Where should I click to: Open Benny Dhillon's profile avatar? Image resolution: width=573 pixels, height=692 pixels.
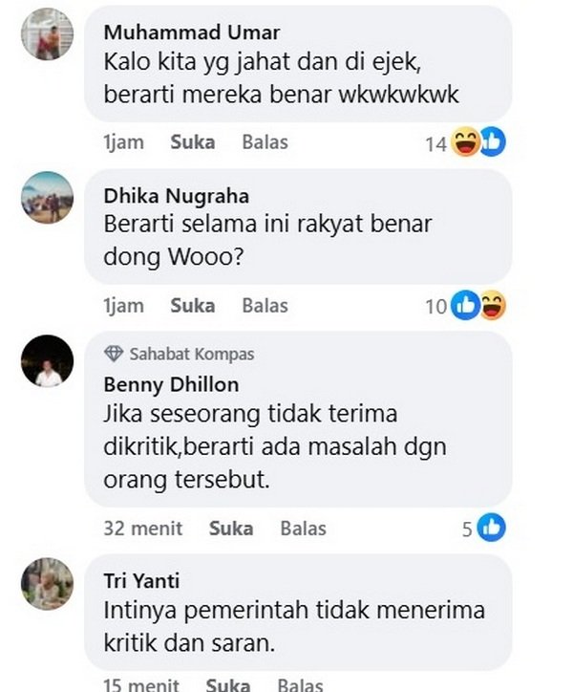(x=48, y=361)
